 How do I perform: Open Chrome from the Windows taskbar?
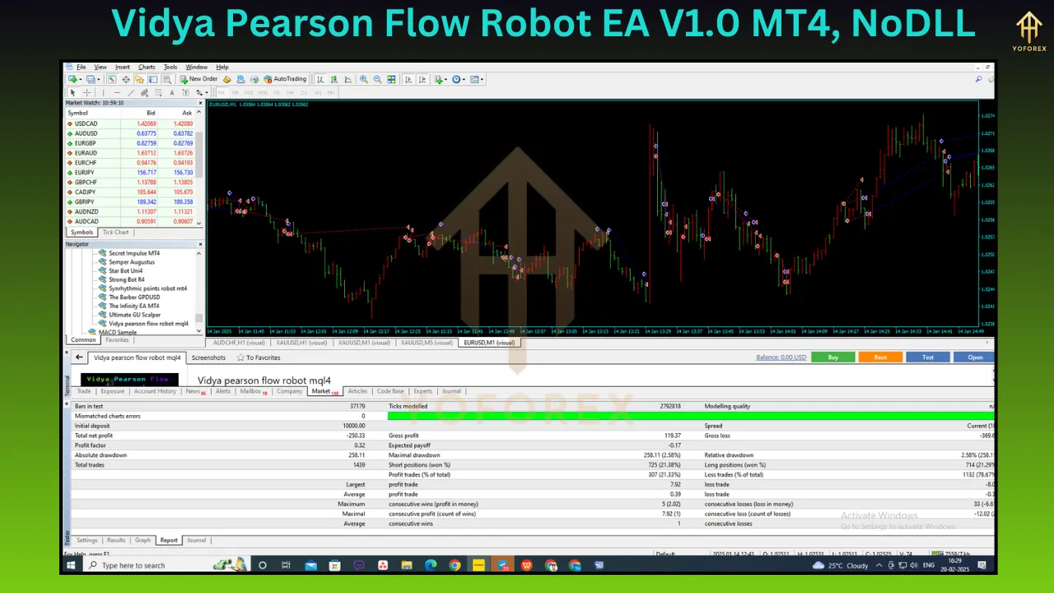point(455,565)
